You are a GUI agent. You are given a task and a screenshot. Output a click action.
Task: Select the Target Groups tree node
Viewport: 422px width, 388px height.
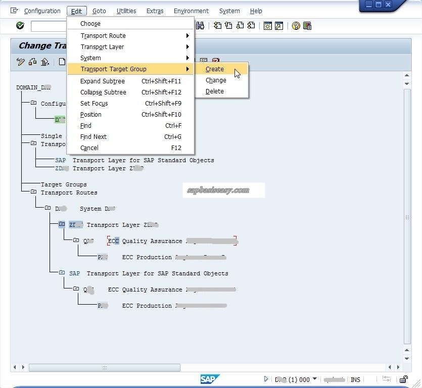tap(64, 184)
